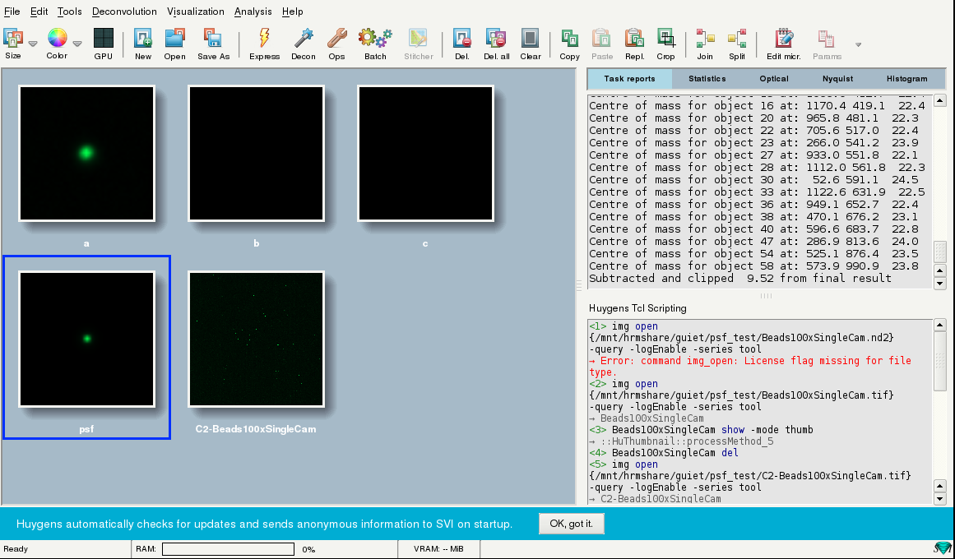This screenshot has height=559, width=955.
Task: Click the Huygens Tcl Scripting label
Action: point(637,308)
